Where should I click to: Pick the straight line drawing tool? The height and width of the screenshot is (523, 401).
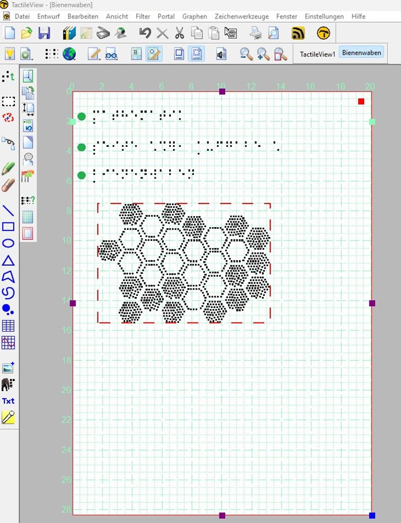[8, 210]
